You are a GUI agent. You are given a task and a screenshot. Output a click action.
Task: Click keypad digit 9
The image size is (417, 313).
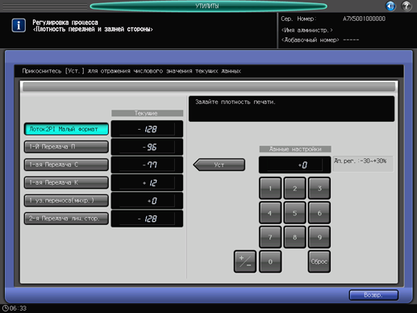coord(319,237)
